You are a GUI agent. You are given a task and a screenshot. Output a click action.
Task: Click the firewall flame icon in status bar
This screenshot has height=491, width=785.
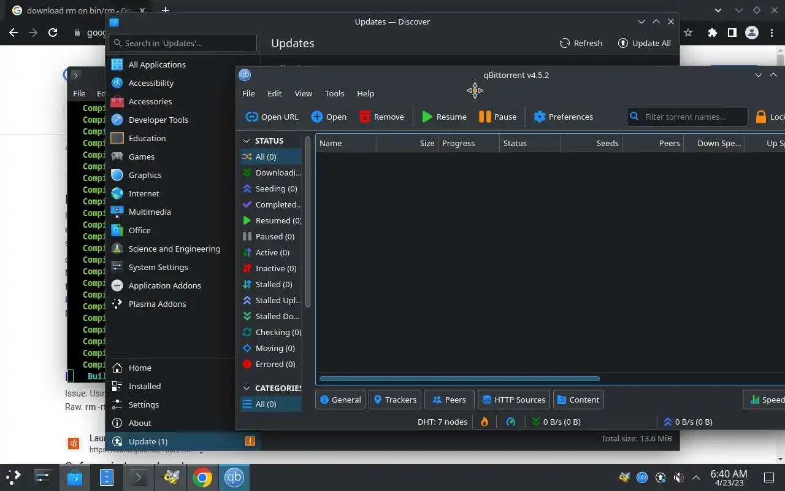point(484,422)
